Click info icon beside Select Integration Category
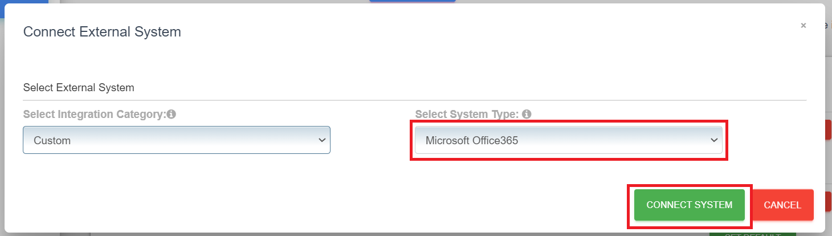This screenshot has width=832, height=236. 172,114
